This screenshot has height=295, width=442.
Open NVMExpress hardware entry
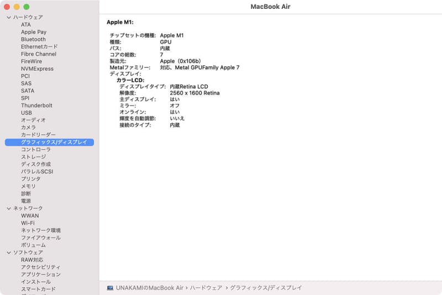[37, 69]
